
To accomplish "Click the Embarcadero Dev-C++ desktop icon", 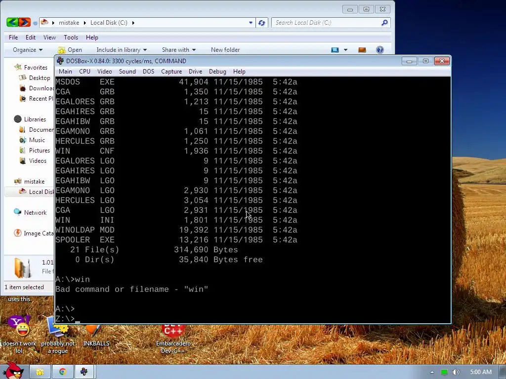I will (x=173, y=339).
